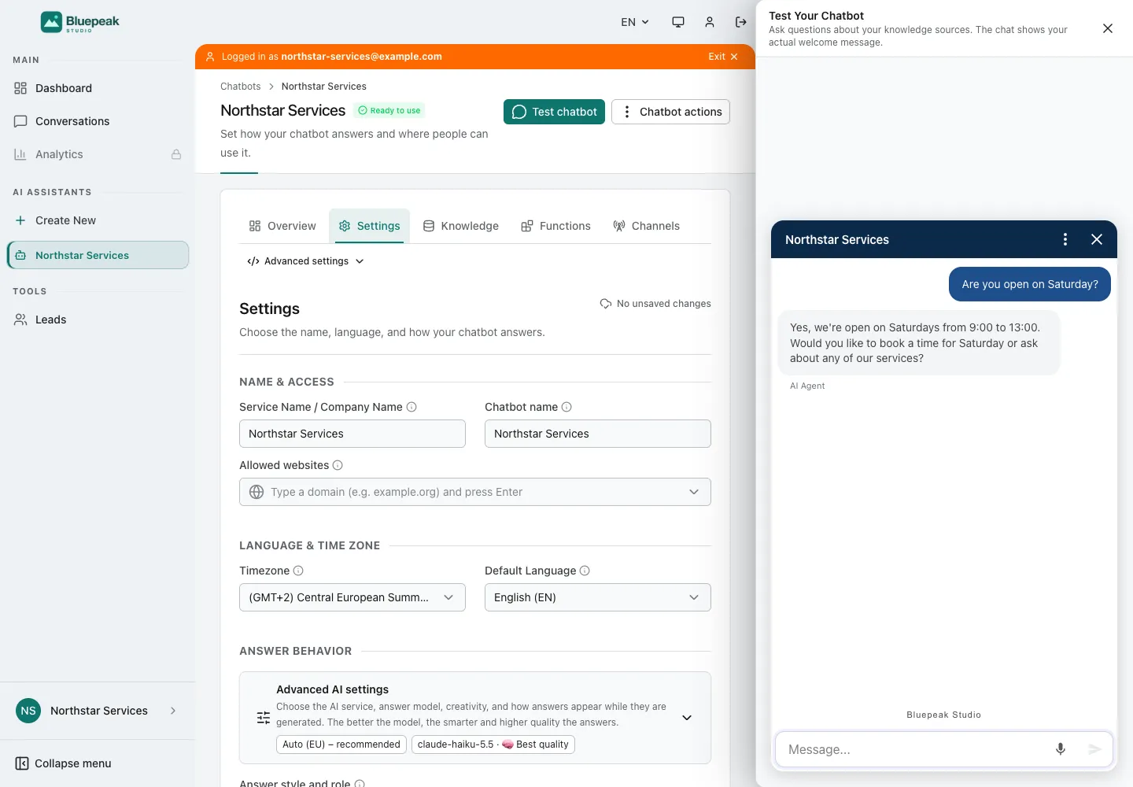Click the Test chatbot button
1133x787 pixels.
[554, 112]
